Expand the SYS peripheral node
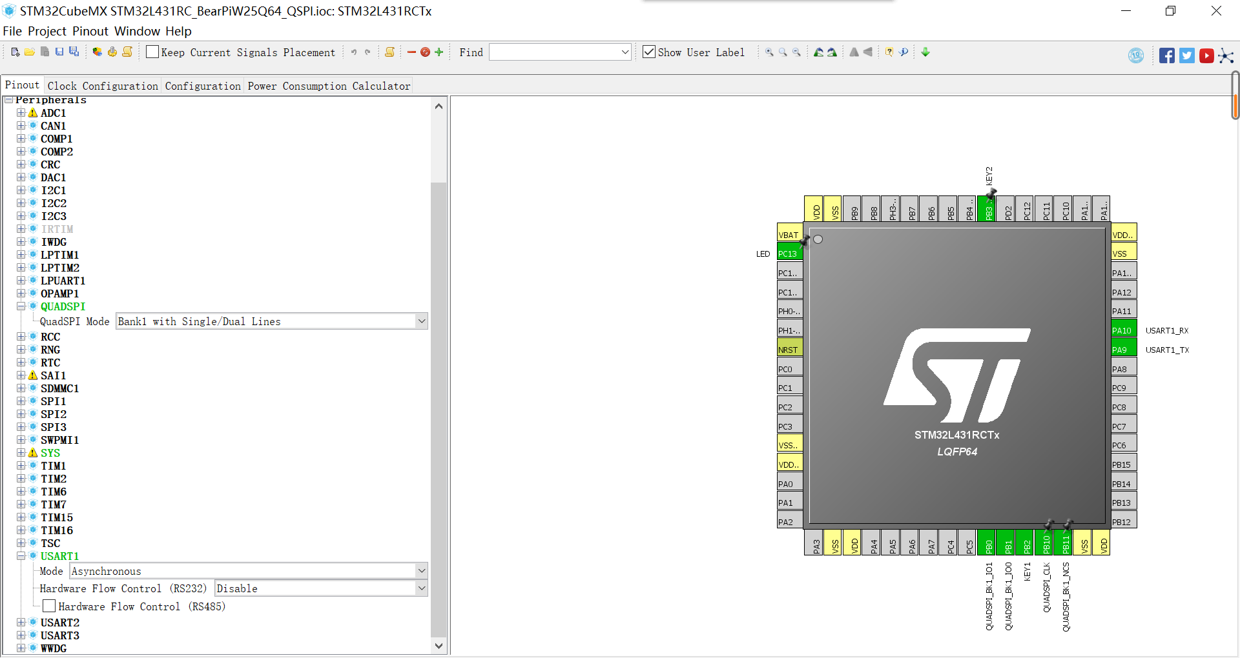This screenshot has width=1240, height=658. point(21,453)
